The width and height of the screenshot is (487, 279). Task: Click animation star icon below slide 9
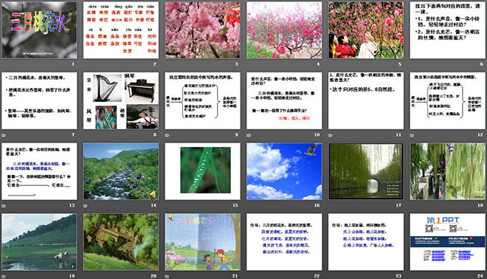[x=167, y=135]
